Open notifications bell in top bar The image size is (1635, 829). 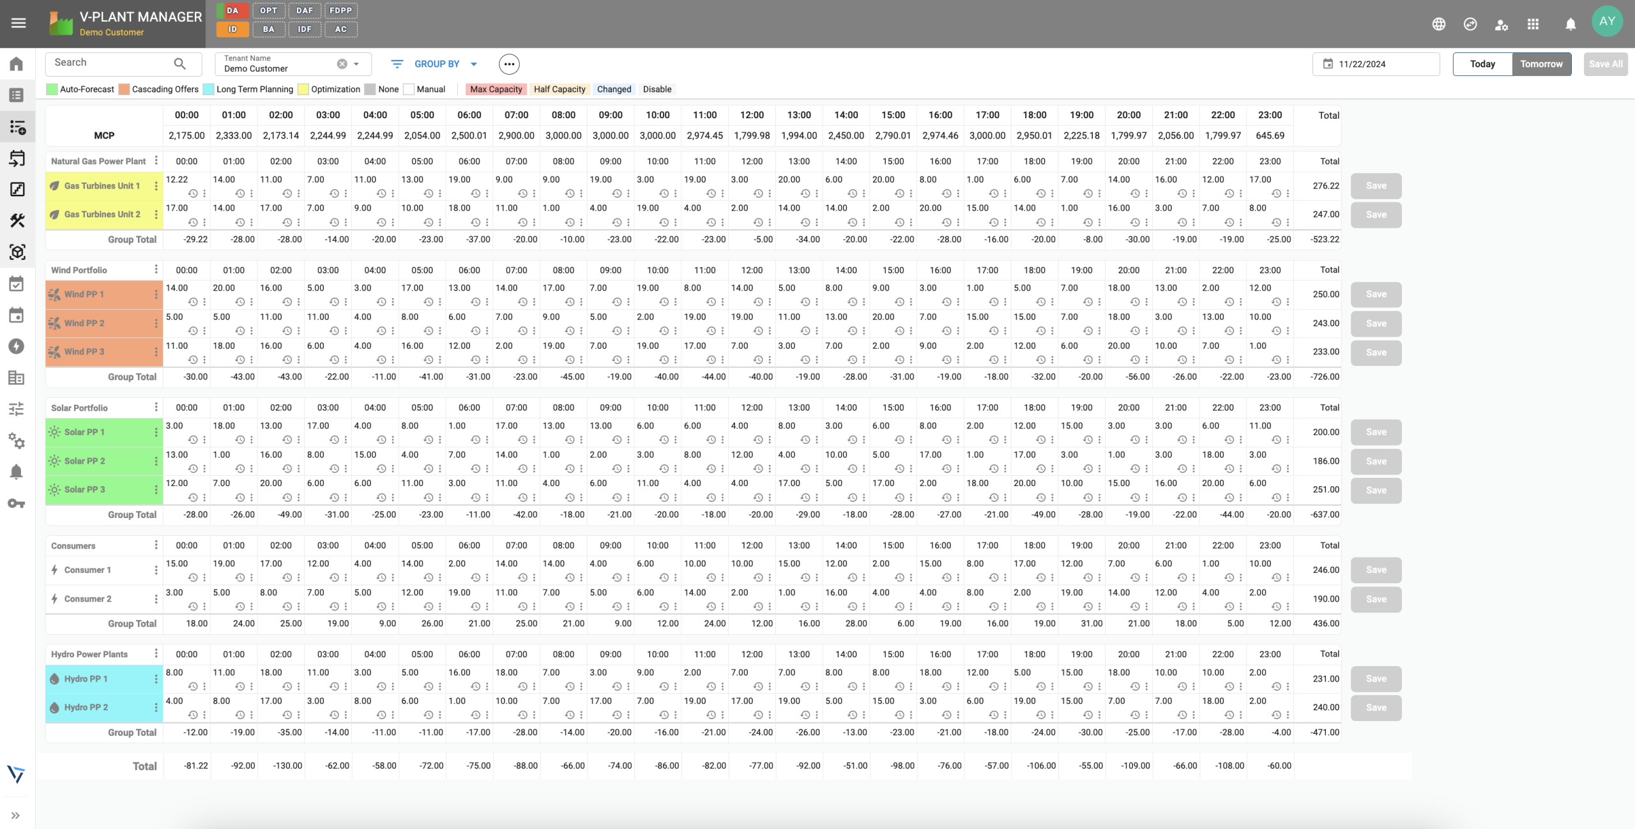[x=1570, y=24]
